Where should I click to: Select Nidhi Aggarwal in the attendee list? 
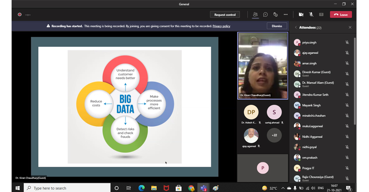pyautogui.click(x=312, y=137)
